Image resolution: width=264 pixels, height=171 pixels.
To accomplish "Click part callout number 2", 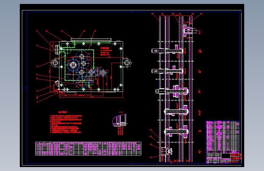I will (x=37, y=31).
